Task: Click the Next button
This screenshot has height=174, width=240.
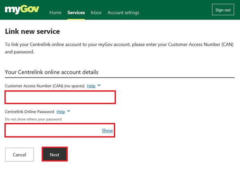Action: [55, 154]
